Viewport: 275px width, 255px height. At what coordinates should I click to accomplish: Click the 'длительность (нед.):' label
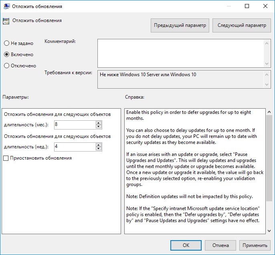(x=26, y=147)
